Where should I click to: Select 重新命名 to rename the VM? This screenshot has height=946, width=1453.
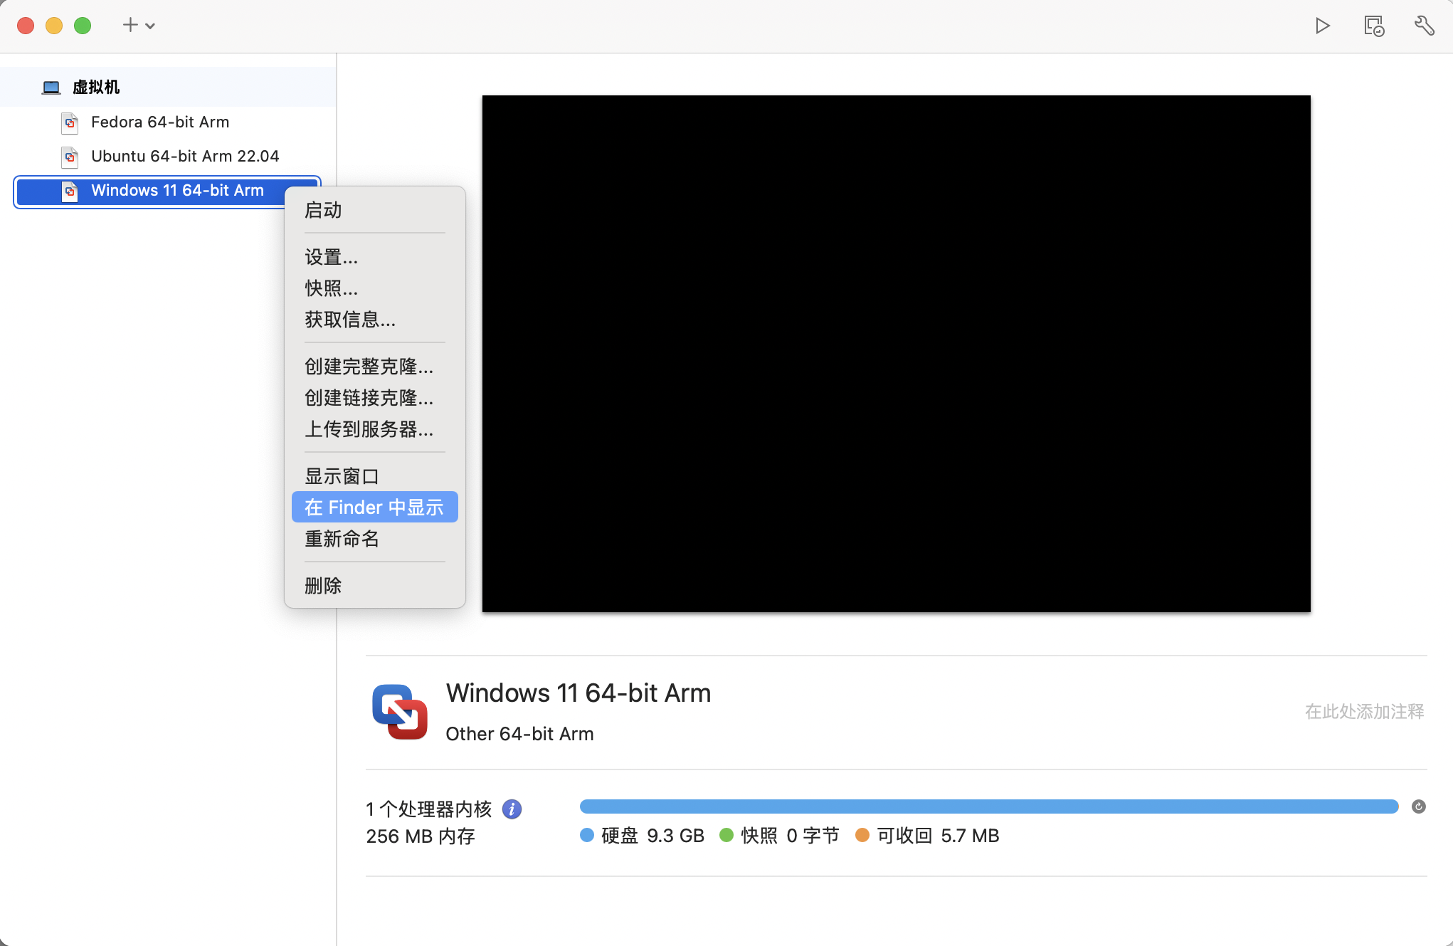point(342,539)
